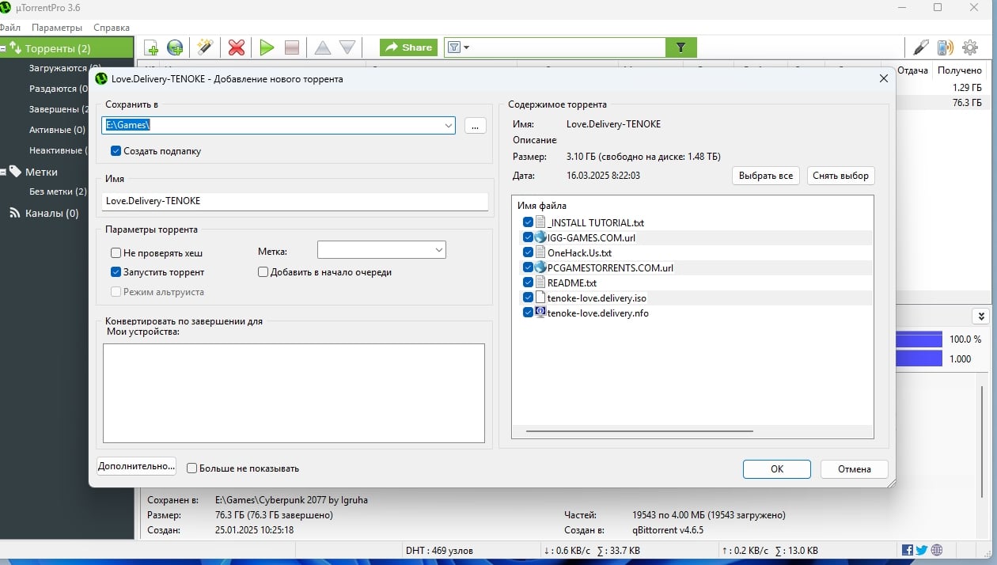Image resolution: width=997 pixels, height=565 pixels.
Task: Click the green filter search funnel icon
Action: tap(681, 47)
